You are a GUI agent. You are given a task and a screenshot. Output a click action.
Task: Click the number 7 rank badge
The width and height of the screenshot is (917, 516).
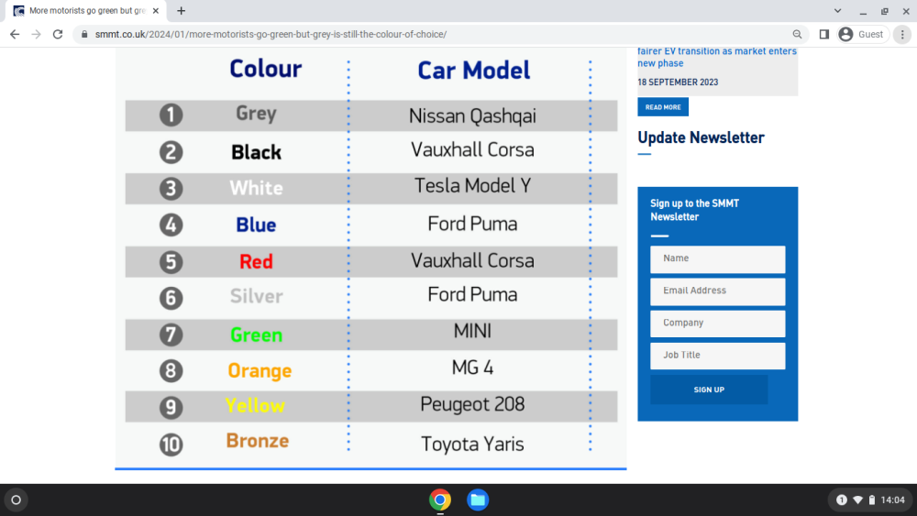[171, 335]
